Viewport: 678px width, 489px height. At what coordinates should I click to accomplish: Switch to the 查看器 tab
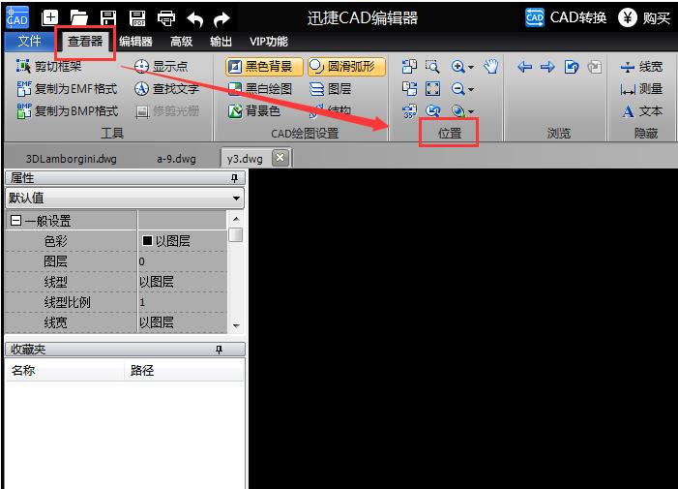(x=85, y=42)
